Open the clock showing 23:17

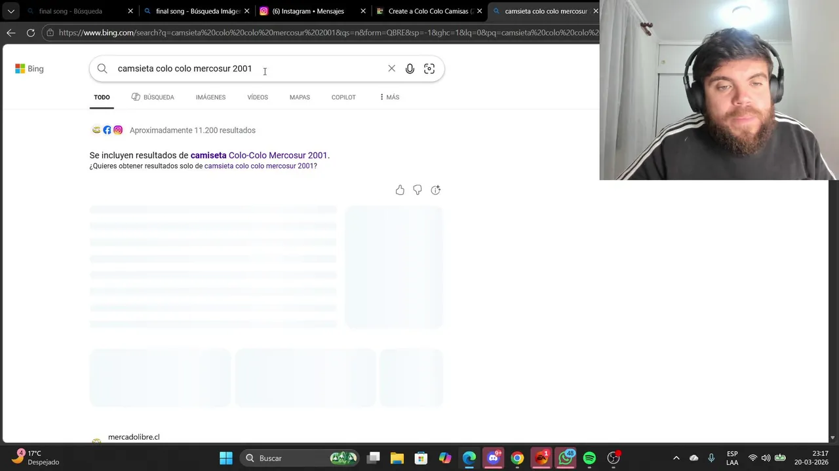coord(811,458)
